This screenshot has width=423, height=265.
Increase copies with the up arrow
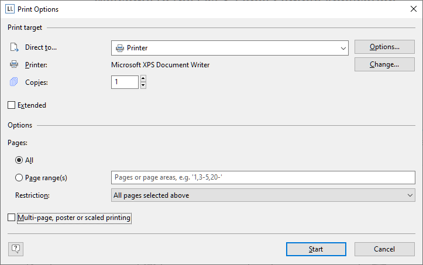point(143,78)
